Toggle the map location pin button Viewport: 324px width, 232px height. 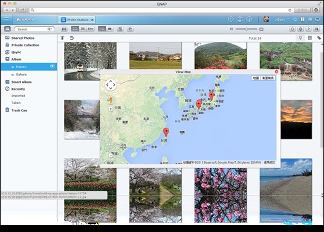point(300,38)
